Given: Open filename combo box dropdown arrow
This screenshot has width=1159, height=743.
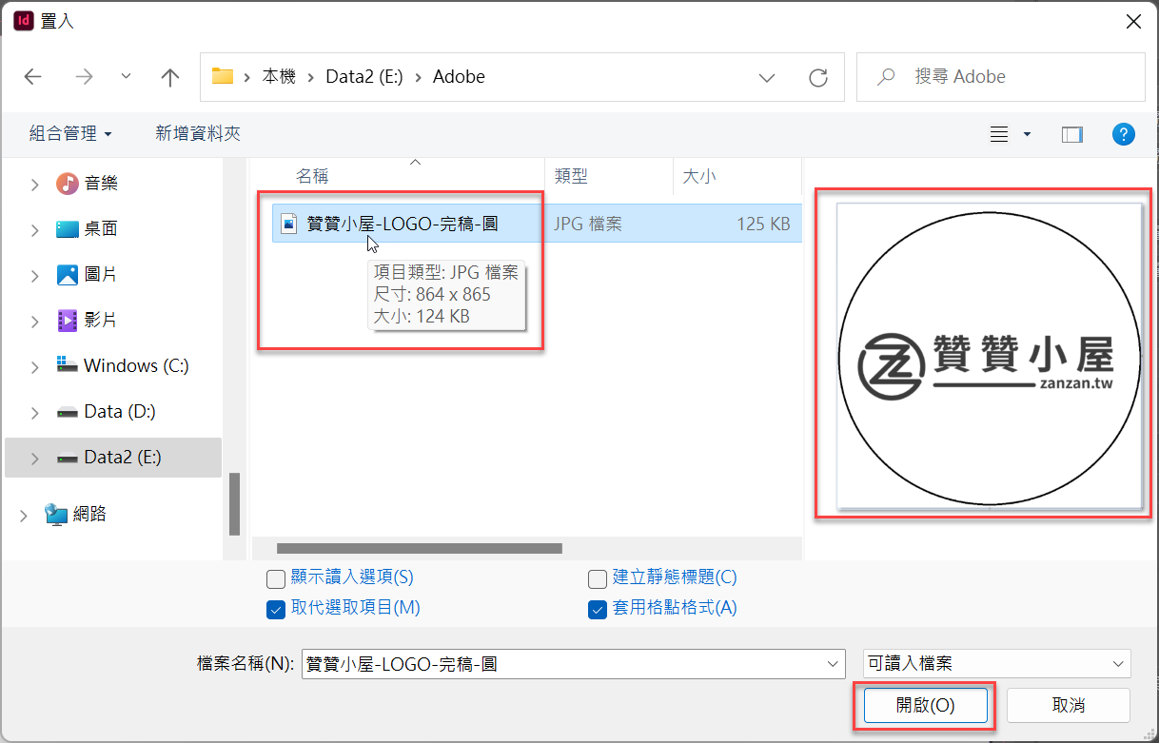Looking at the screenshot, I should point(831,664).
